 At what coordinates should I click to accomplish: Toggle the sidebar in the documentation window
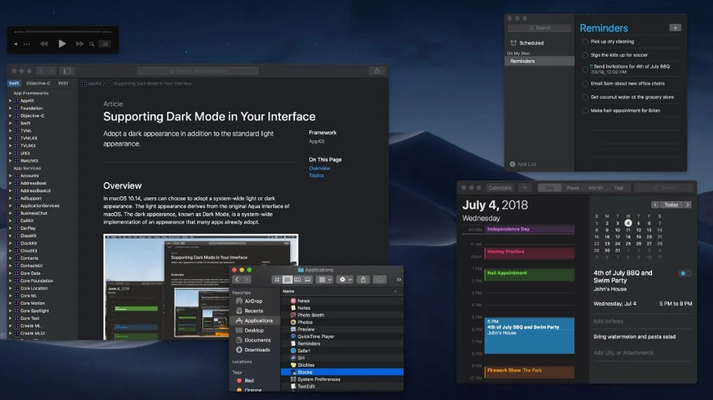point(68,71)
